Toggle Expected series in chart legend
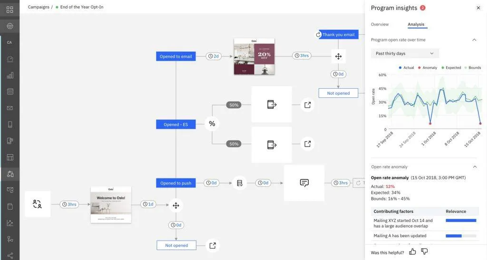487x260 pixels. tap(451, 67)
